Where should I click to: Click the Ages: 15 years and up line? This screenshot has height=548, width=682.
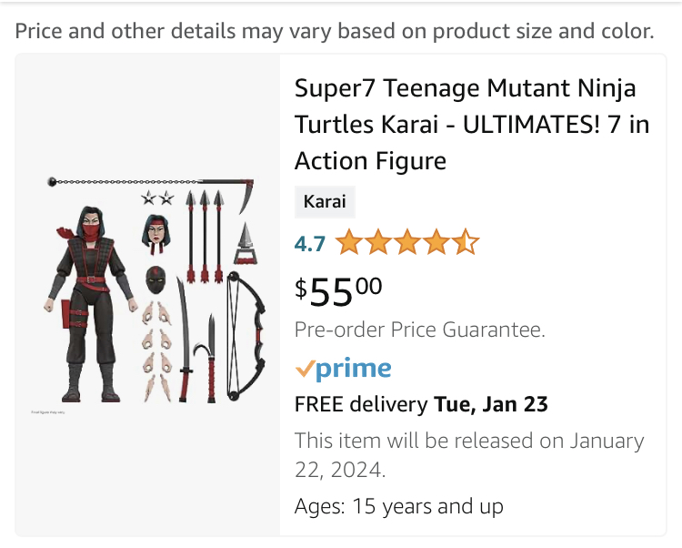pos(398,506)
